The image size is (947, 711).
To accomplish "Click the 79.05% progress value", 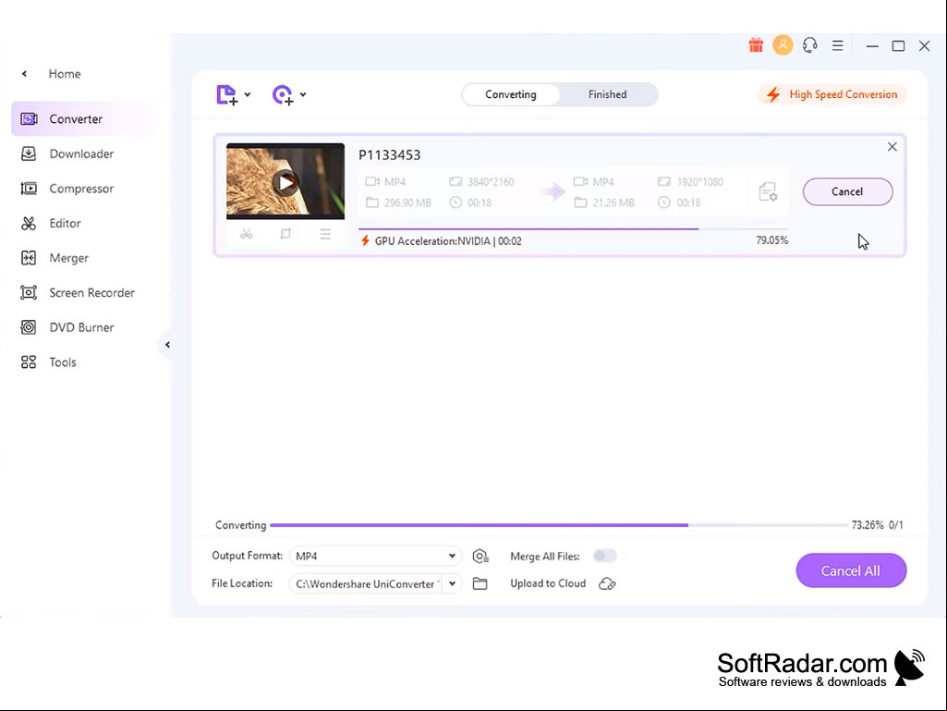I will (x=771, y=240).
